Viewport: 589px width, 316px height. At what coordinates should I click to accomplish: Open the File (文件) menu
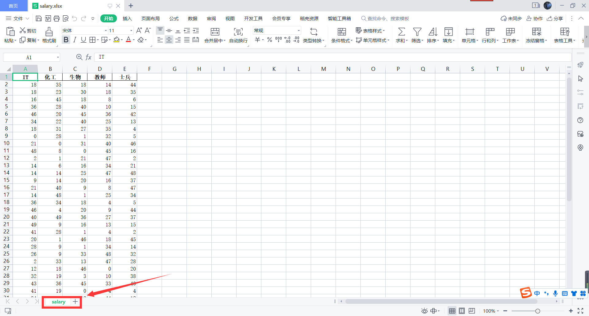point(17,18)
